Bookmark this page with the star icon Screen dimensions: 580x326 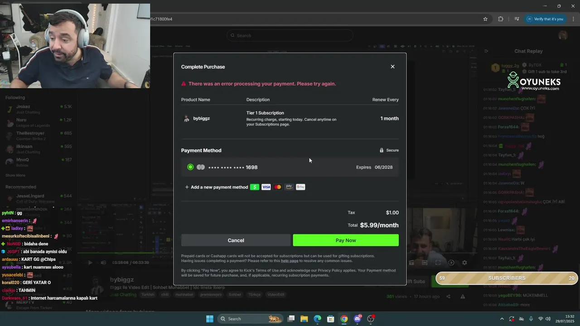[485, 19]
